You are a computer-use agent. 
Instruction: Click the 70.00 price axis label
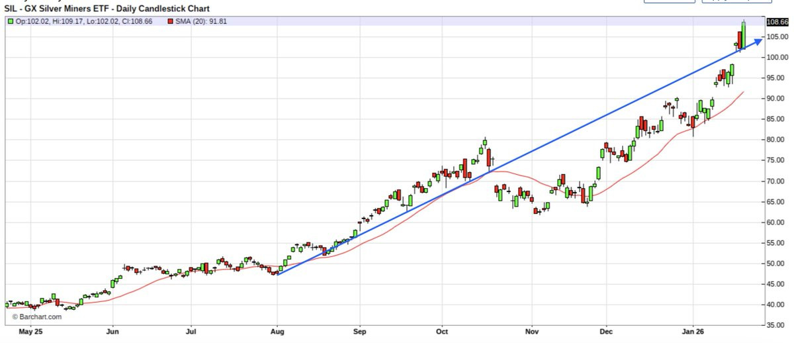coord(775,181)
